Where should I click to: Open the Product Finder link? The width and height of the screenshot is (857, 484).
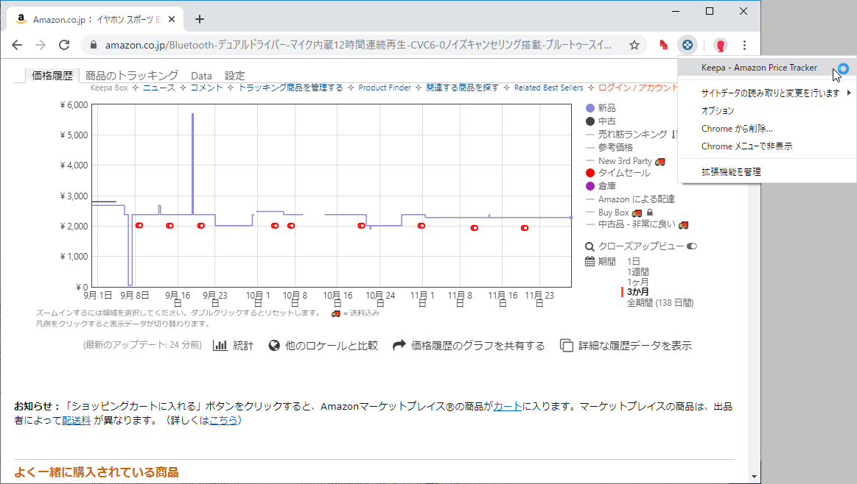[384, 88]
